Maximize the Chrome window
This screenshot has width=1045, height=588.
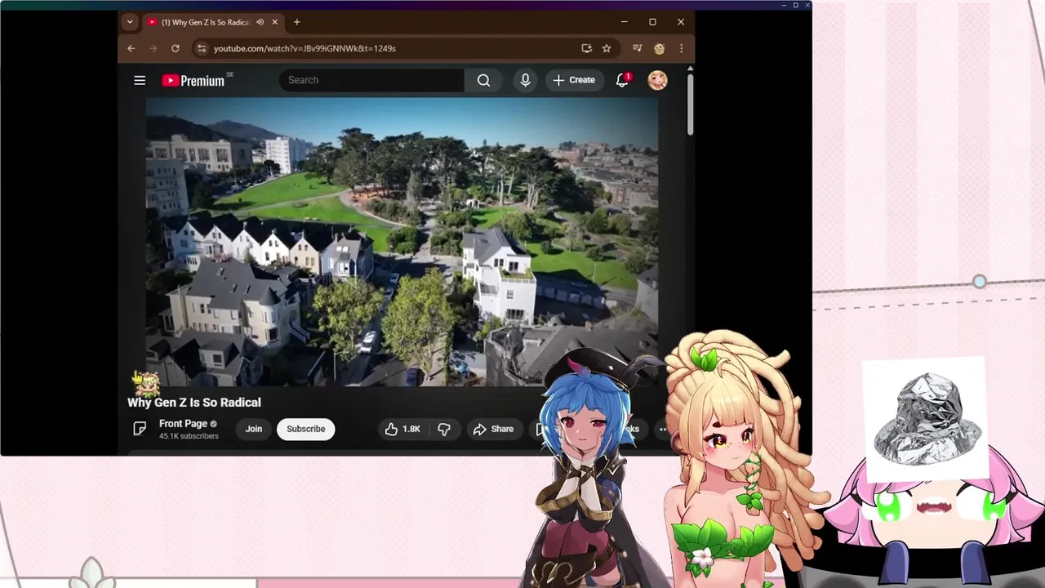coord(652,22)
